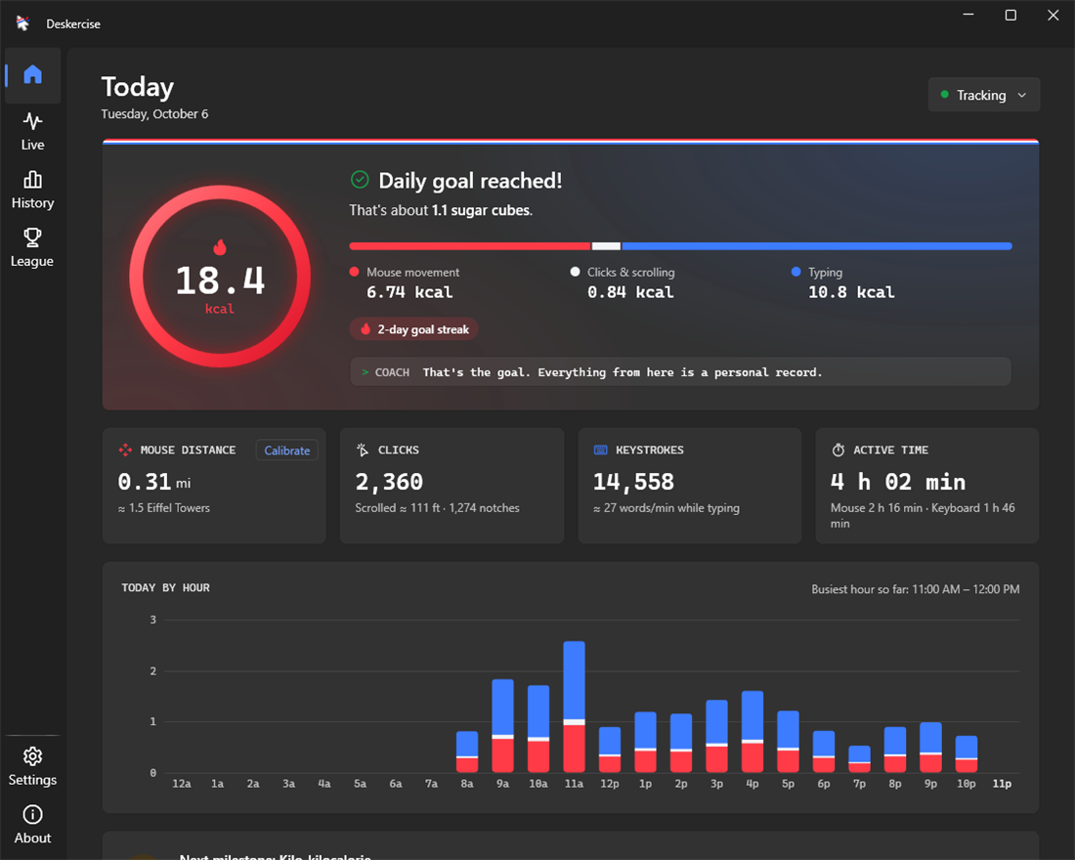Click the TODAY BY HOUR heading
1075x860 pixels.
tap(165, 587)
